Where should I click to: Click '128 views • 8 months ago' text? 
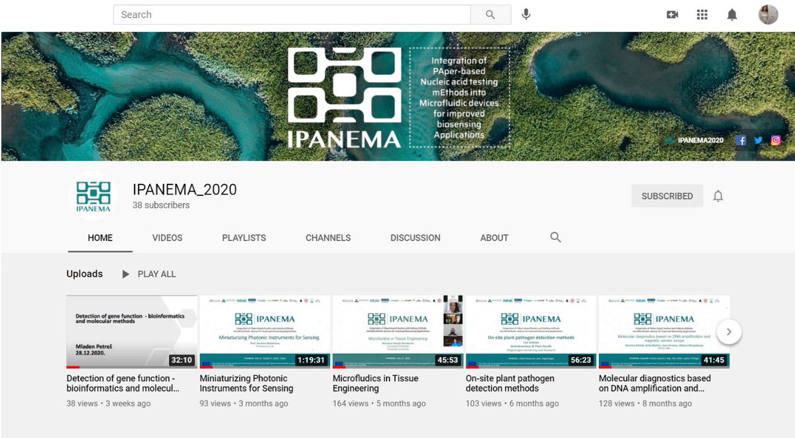pos(645,403)
